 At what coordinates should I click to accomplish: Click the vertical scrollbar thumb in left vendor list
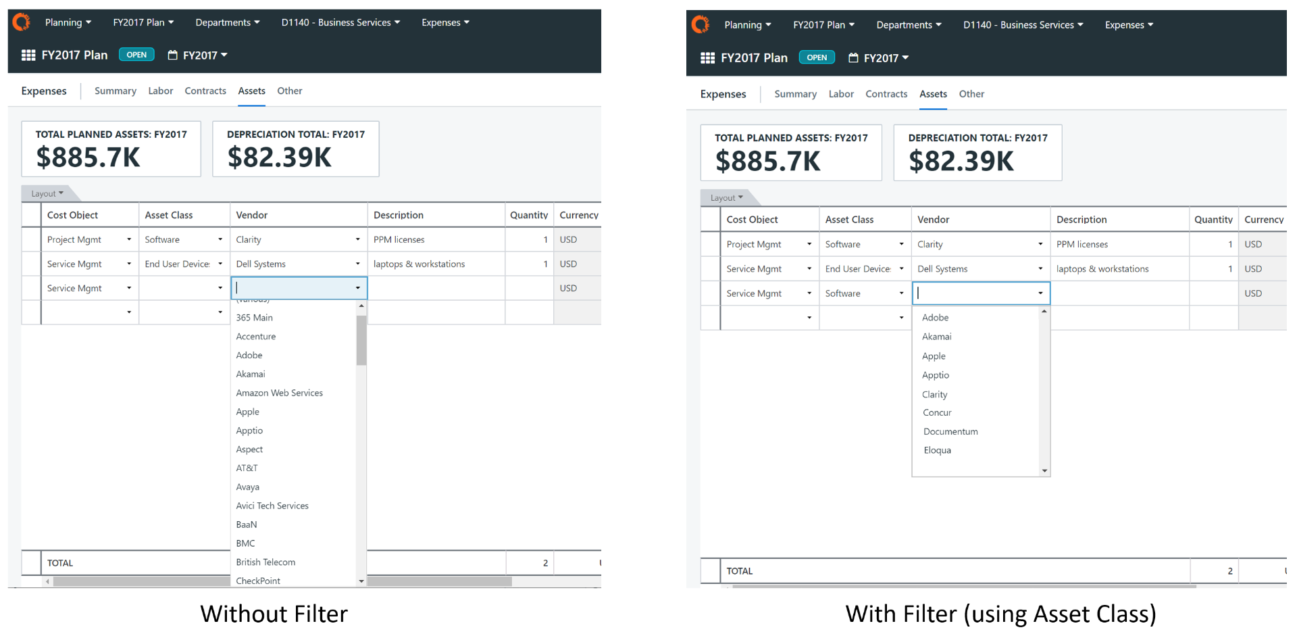point(361,340)
